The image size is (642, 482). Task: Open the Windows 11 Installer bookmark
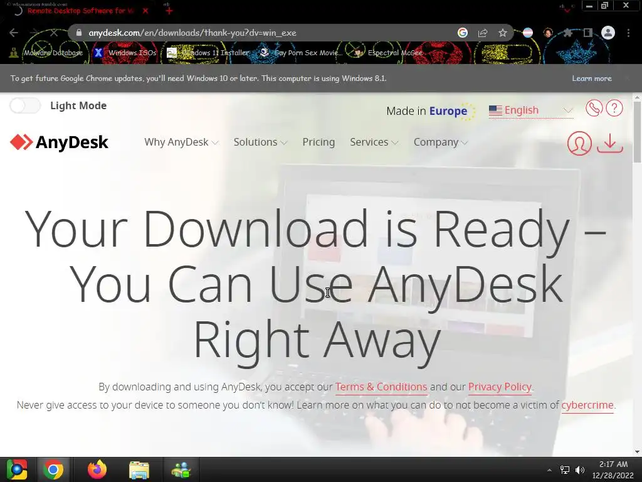[x=208, y=53]
